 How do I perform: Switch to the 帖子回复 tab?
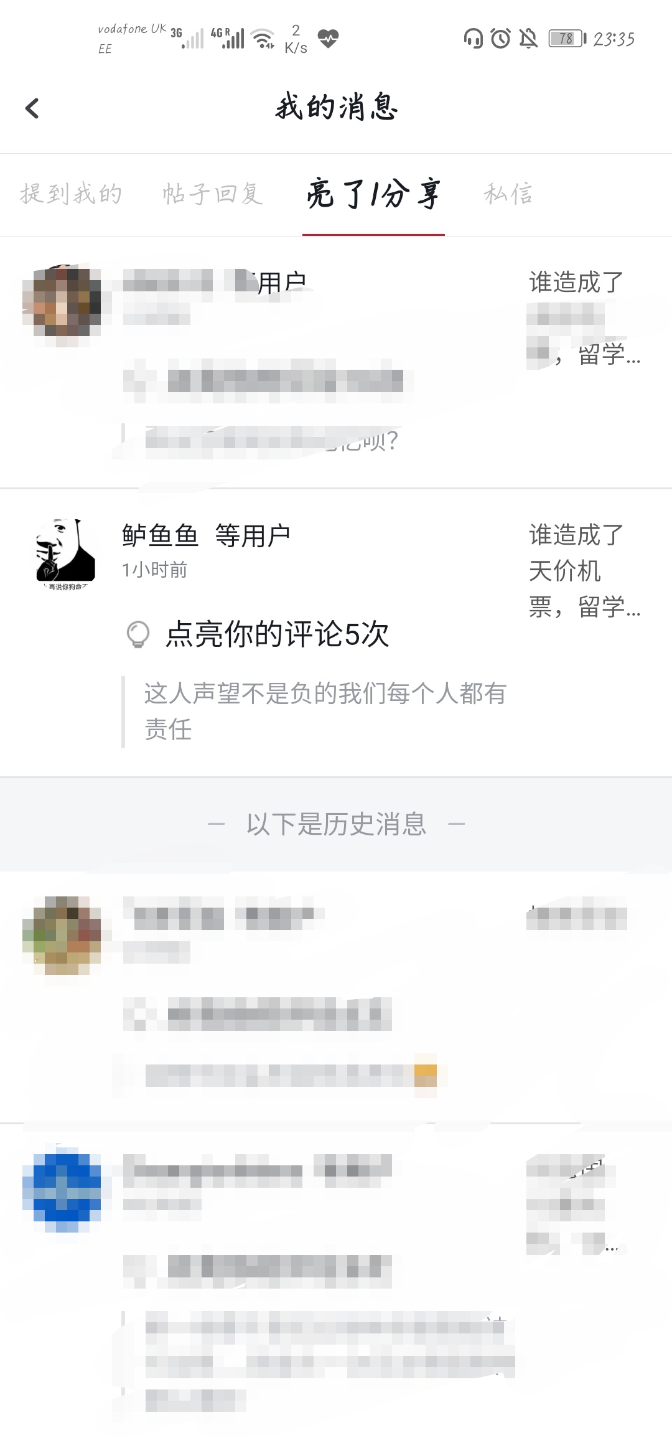point(213,194)
